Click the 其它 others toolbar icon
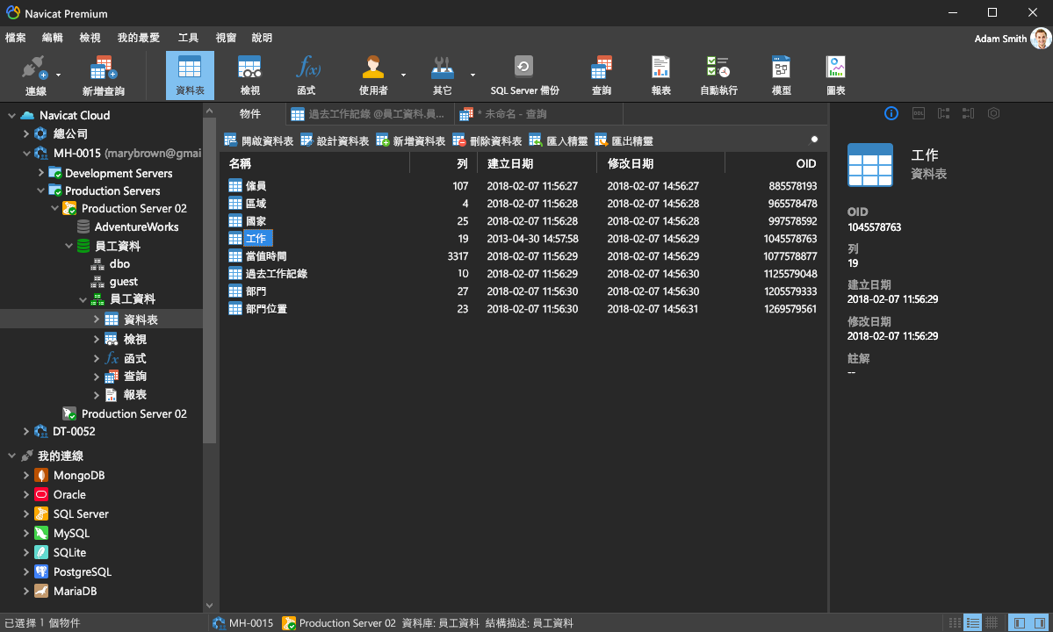Screen dimensions: 1053x632 pos(442,75)
